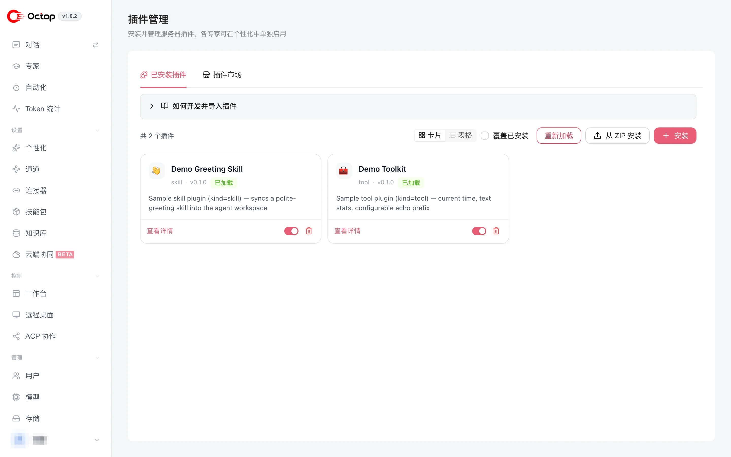Open 查看详情 for Demo Greeting Skill
This screenshot has width=731, height=457.
pos(160,231)
